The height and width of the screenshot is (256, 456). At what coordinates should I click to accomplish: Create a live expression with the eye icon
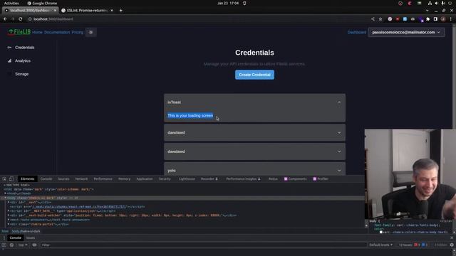click(x=34, y=245)
